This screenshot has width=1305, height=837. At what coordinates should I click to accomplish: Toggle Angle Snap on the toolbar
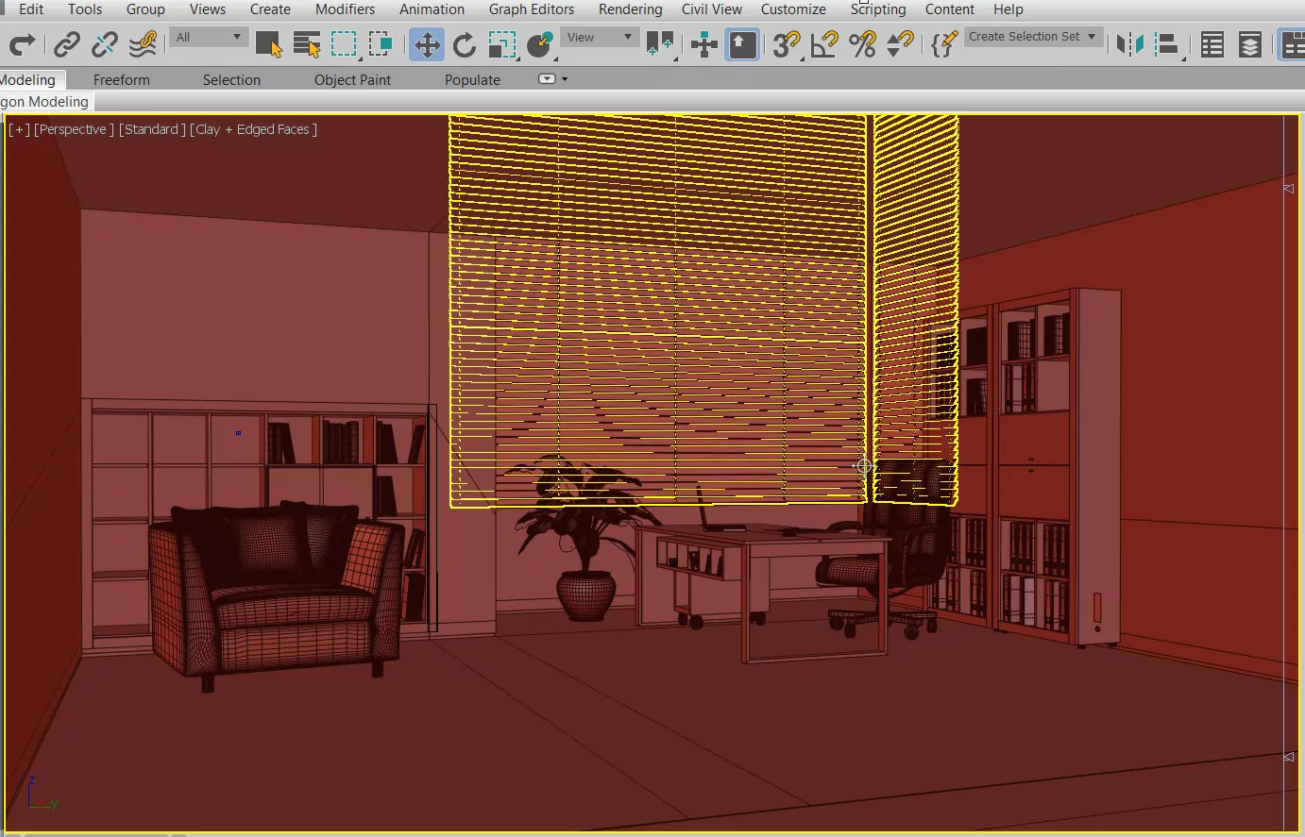coord(823,44)
